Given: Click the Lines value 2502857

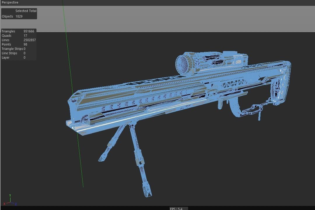Looking at the screenshot, I should (x=30, y=40).
